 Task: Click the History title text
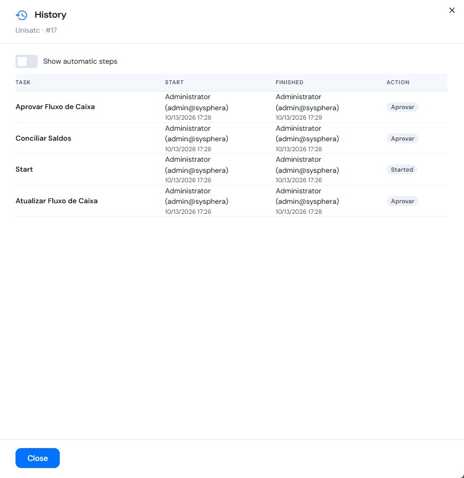(x=50, y=14)
